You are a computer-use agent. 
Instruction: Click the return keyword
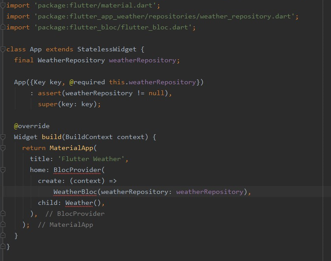[x=34, y=148]
